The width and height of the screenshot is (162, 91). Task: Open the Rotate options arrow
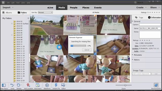(21, 85)
